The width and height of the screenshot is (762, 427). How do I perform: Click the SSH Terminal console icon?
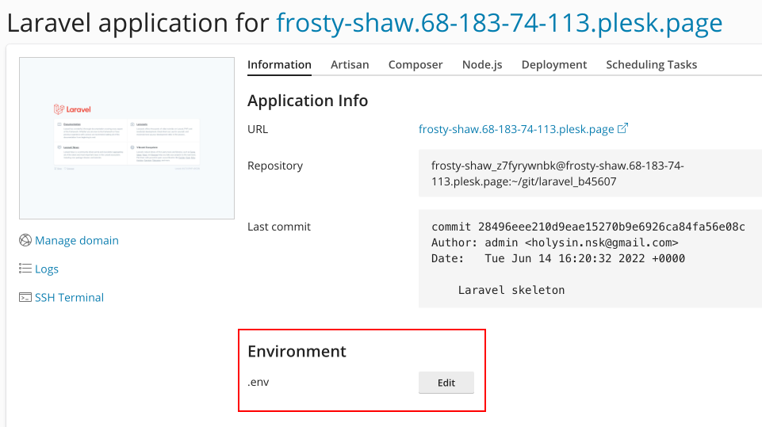click(25, 297)
